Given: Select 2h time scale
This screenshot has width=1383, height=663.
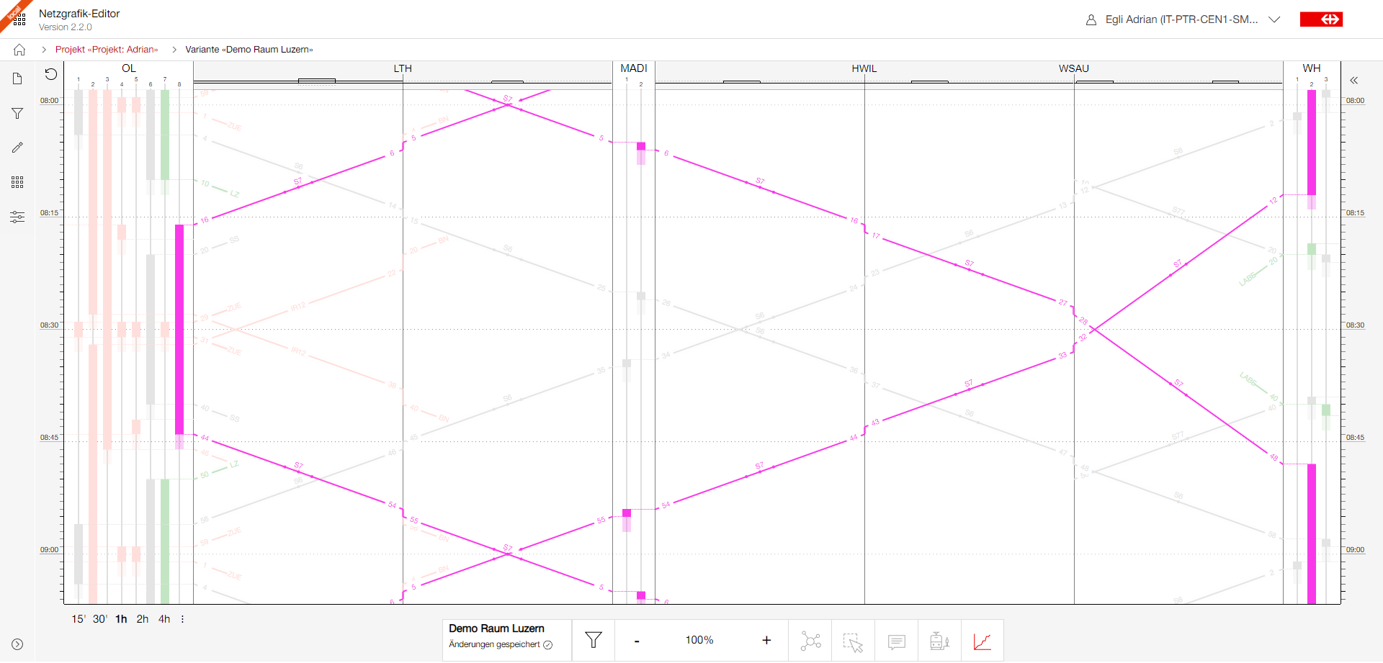Looking at the screenshot, I should 143,619.
